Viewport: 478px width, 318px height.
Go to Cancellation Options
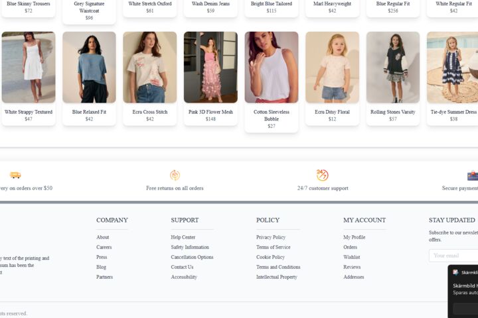192,257
